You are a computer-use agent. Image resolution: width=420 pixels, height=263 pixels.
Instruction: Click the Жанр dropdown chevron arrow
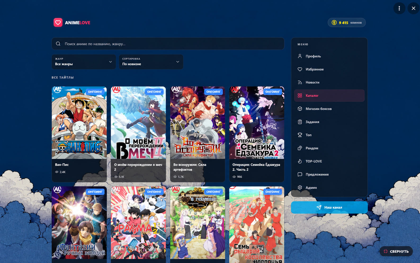(x=110, y=62)
